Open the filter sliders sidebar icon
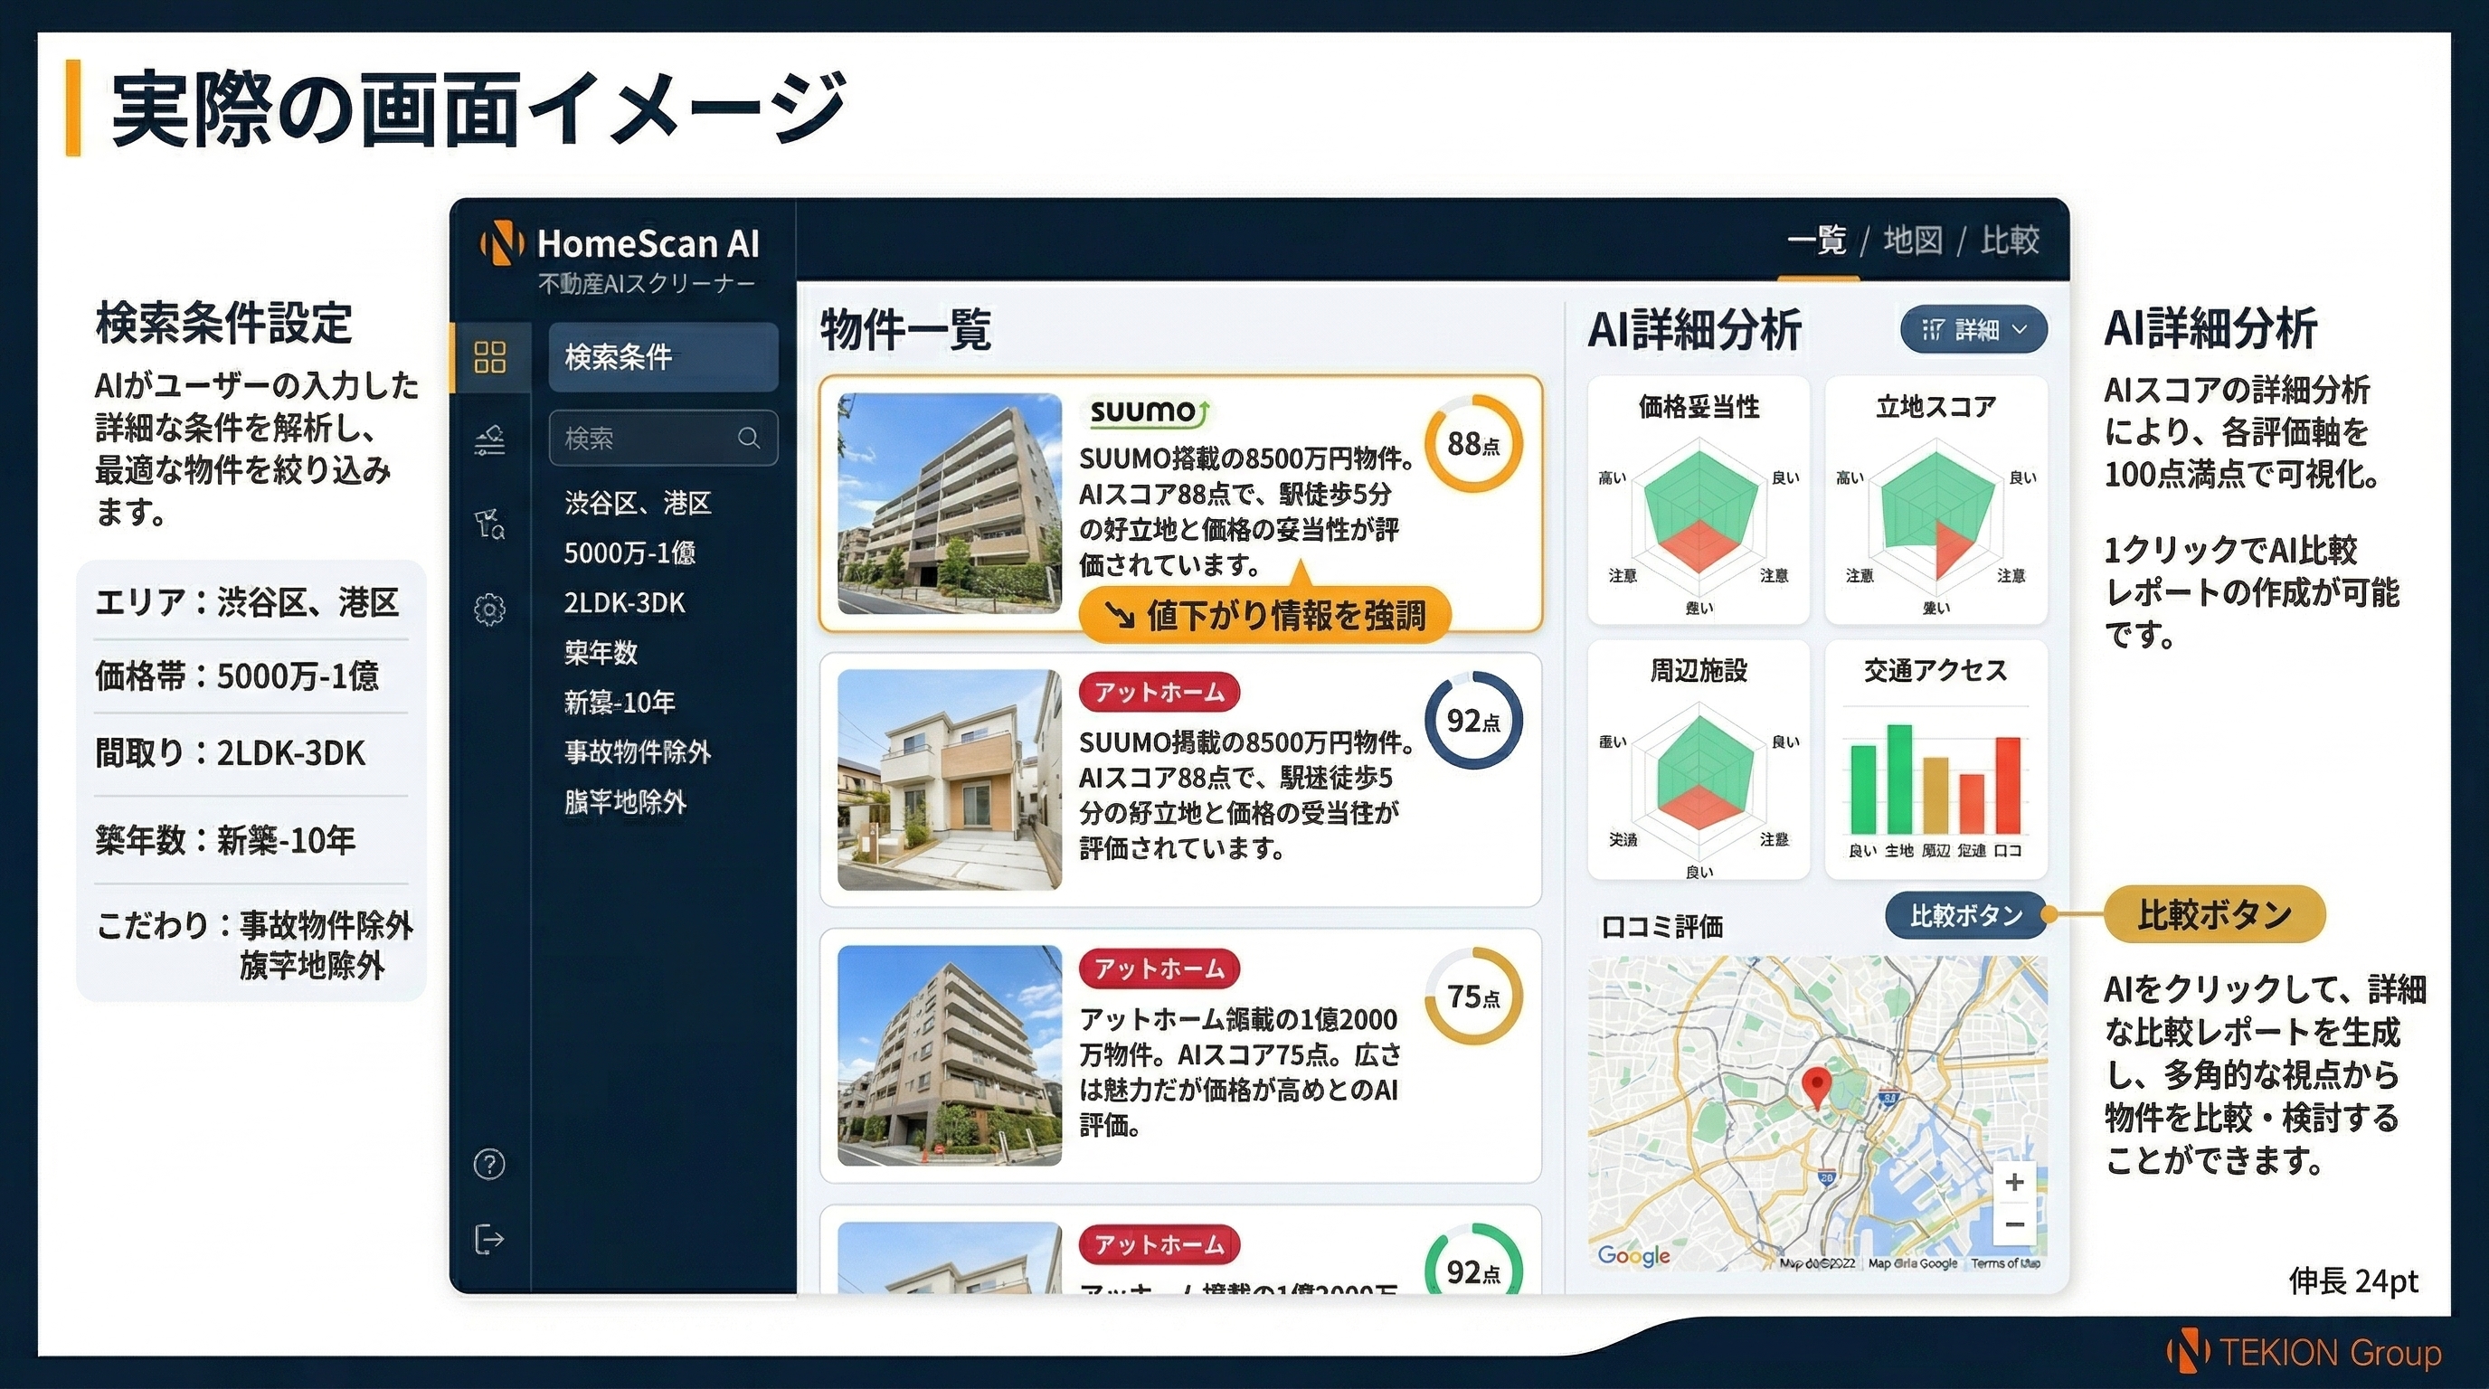Screen dimensions: 2489x1389 490,440
